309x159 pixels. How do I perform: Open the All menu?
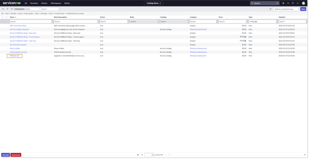coord(26,3)
